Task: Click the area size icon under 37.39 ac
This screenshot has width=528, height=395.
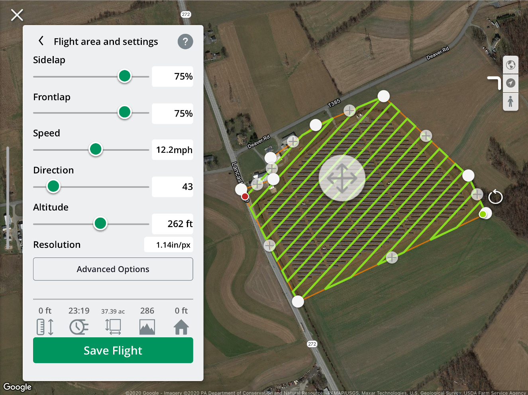Action: (113, 327)
